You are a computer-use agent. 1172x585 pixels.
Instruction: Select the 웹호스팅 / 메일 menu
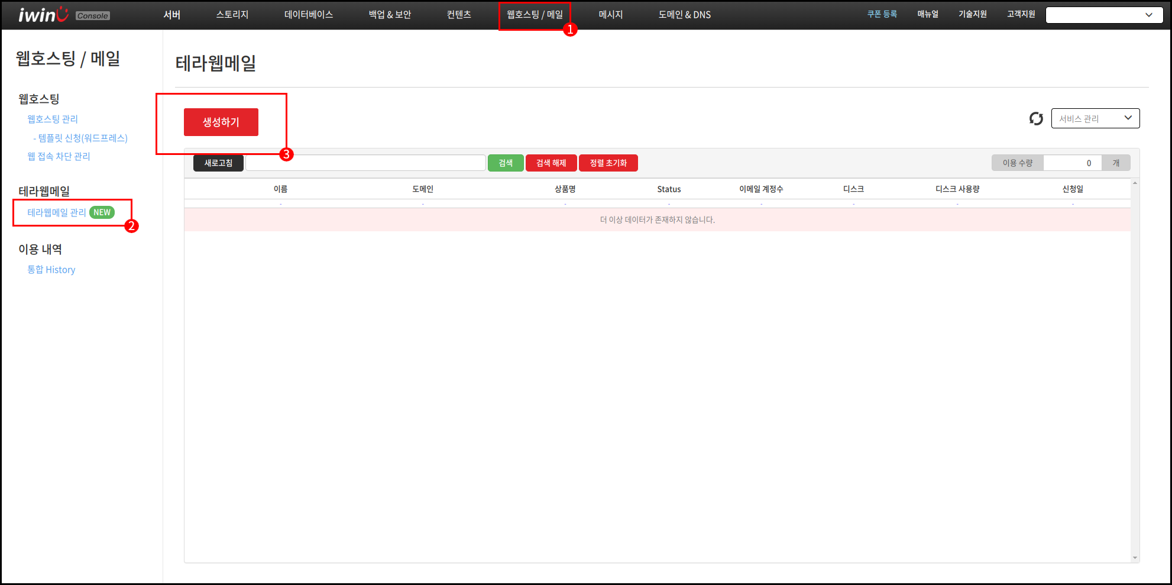pyautogui.click(x=535, y=15)
